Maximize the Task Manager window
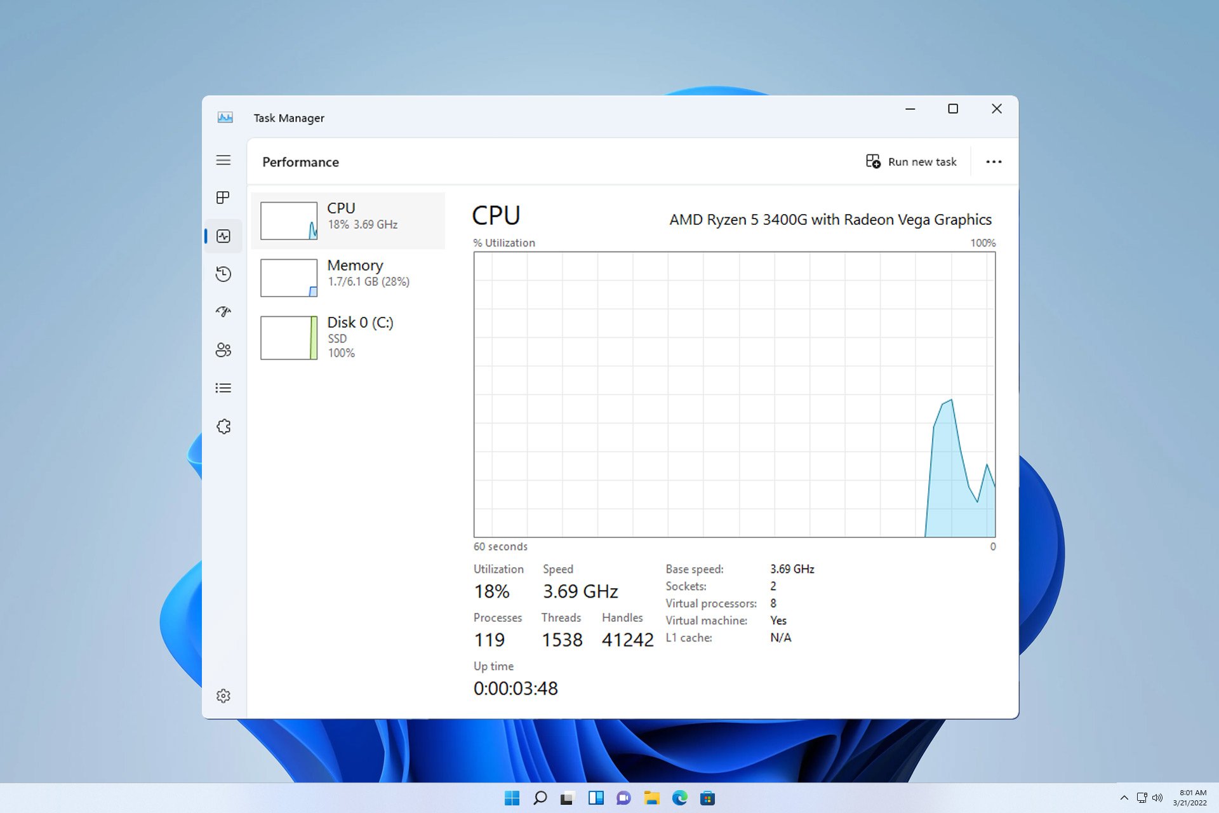Image resolution: width=1219 pixels, height=813 pixels. click(x=953, y=109)
